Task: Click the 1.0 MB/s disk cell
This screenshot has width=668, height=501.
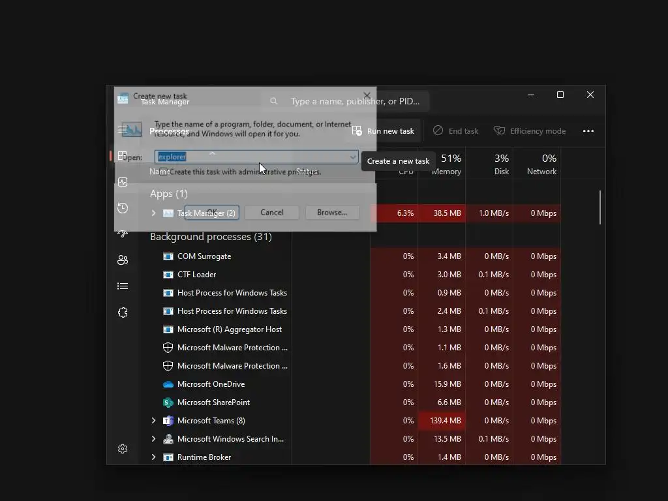Action: pyautogui.click(x=489, y=213)
